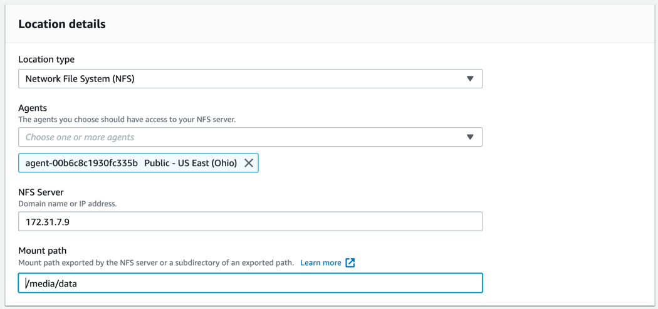Click the 'Choose one or more agents' field
Image resolution: width=658 pixels, height=309 pixels.
coord(250,137)
